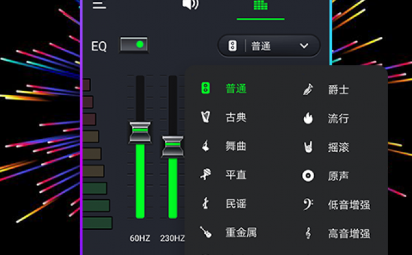Choose the 舞曲 preset option

pos(236,146)
